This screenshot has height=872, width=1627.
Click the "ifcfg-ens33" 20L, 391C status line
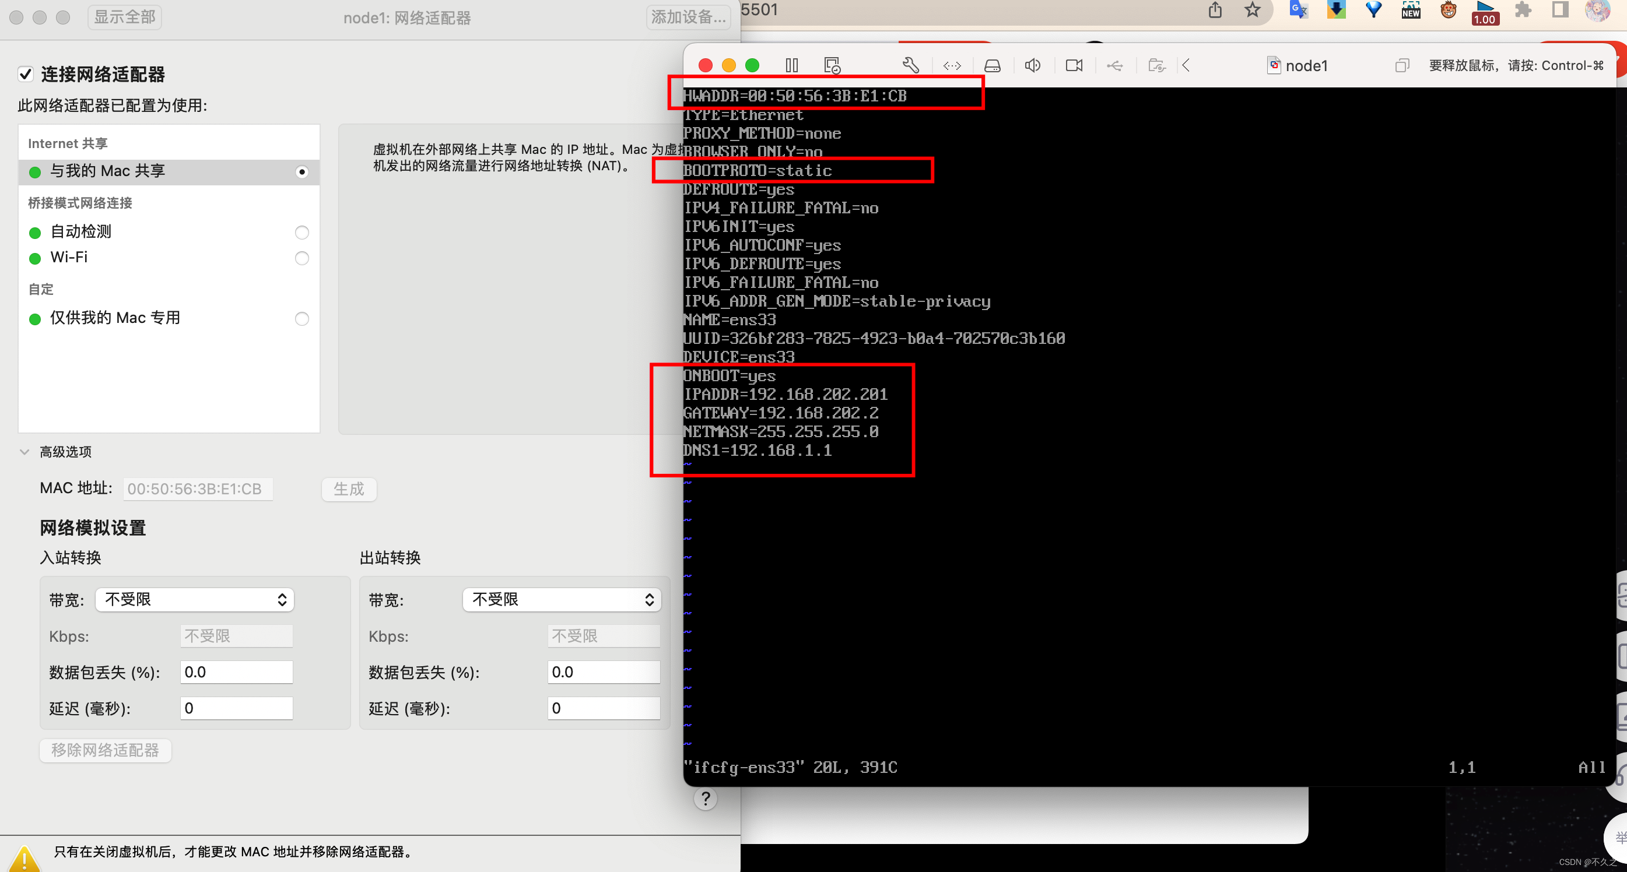click(790, 767)
